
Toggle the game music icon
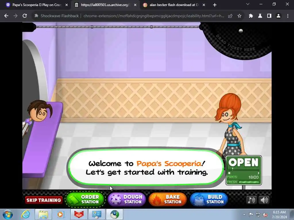251,200
